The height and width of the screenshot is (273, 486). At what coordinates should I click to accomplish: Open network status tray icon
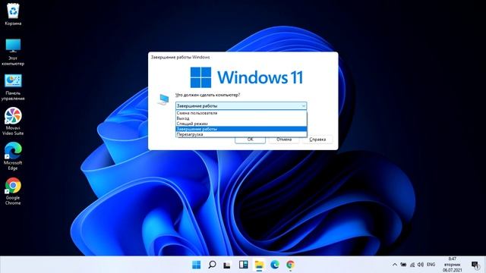pos(412,265)
